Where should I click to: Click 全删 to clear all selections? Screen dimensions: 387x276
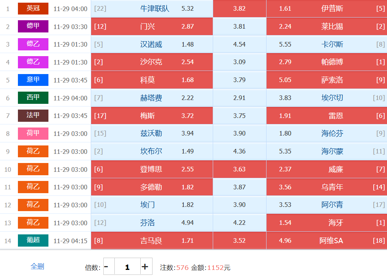tap(37, 266)
